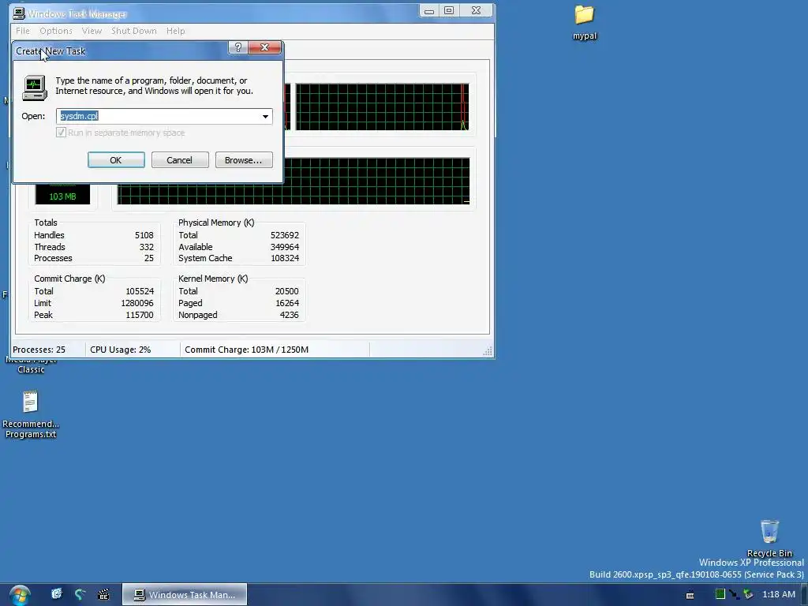Open the Recycle Bin desktop icon
The height and width of the screenshot is (606, 808).
pos(769,538)
